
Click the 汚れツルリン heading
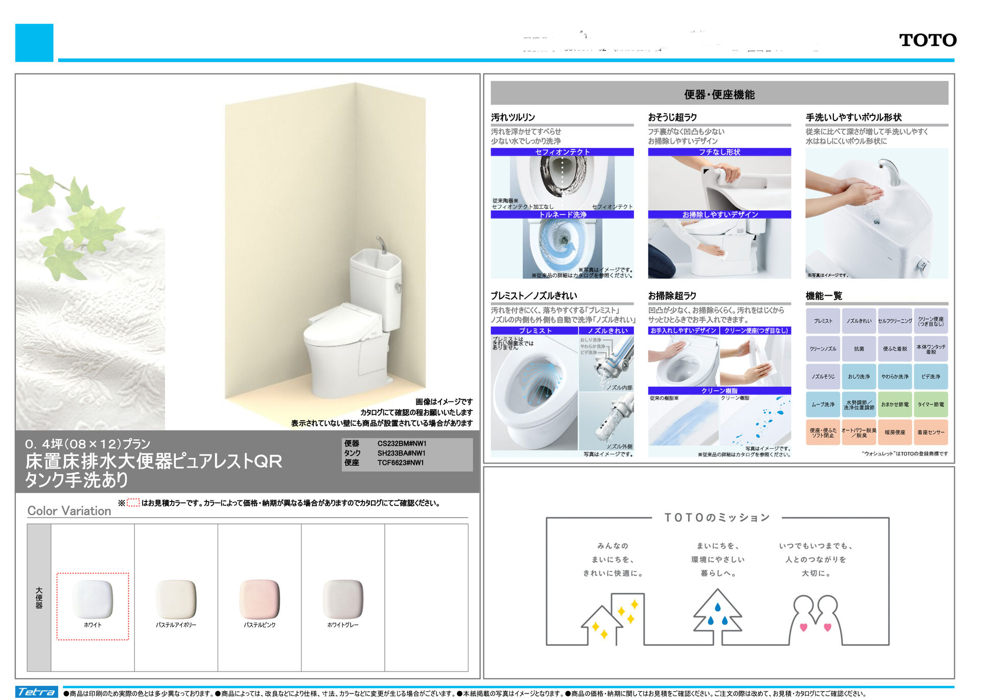[513, 117]
